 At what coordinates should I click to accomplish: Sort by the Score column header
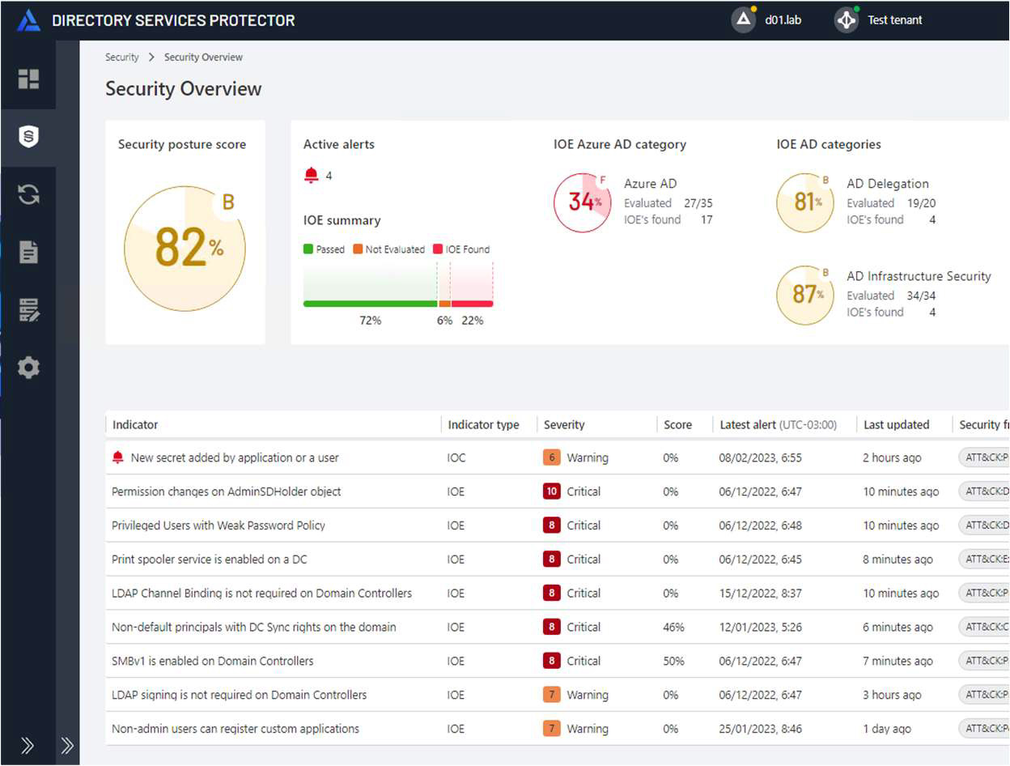pyautogui.click(x=677, y=424)
